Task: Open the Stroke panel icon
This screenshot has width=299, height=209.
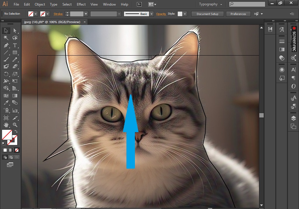Action: click(282, 41)
